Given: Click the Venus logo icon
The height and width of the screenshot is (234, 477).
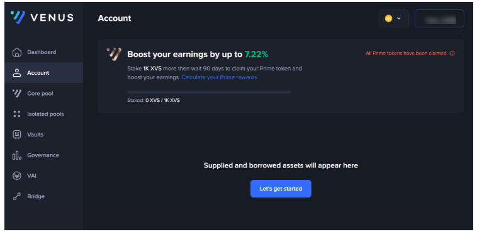Looking at the screenshot, I should (x=18, y=18).
